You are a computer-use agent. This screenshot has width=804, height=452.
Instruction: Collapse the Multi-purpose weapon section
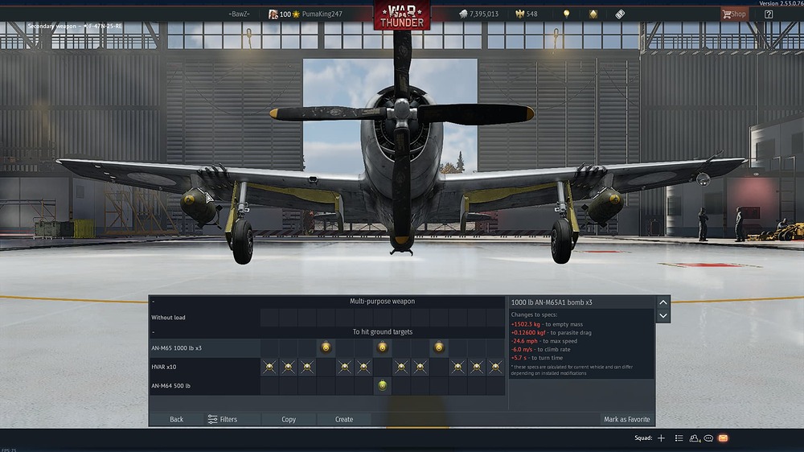click(153, 301)
